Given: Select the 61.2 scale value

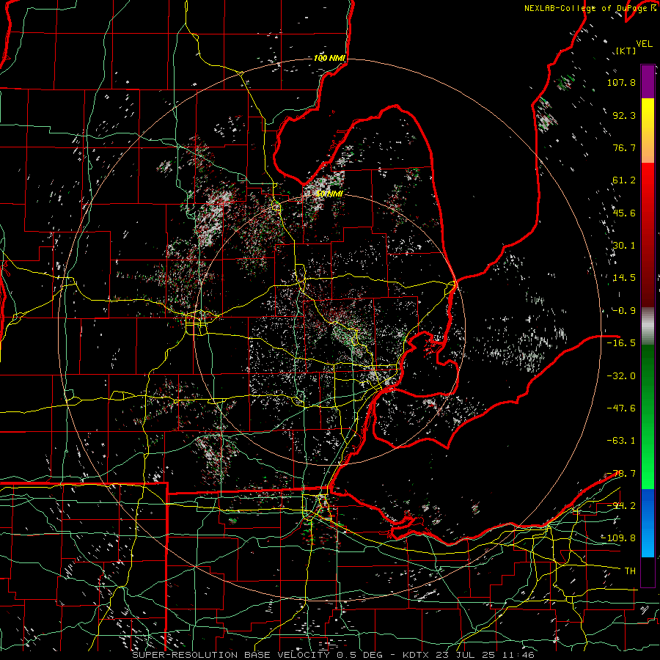Looking at the screenshot, I should (x=624, y=180).
